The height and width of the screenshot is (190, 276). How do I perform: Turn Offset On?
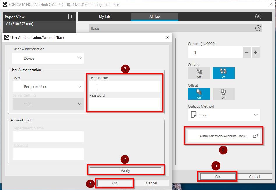223,94
